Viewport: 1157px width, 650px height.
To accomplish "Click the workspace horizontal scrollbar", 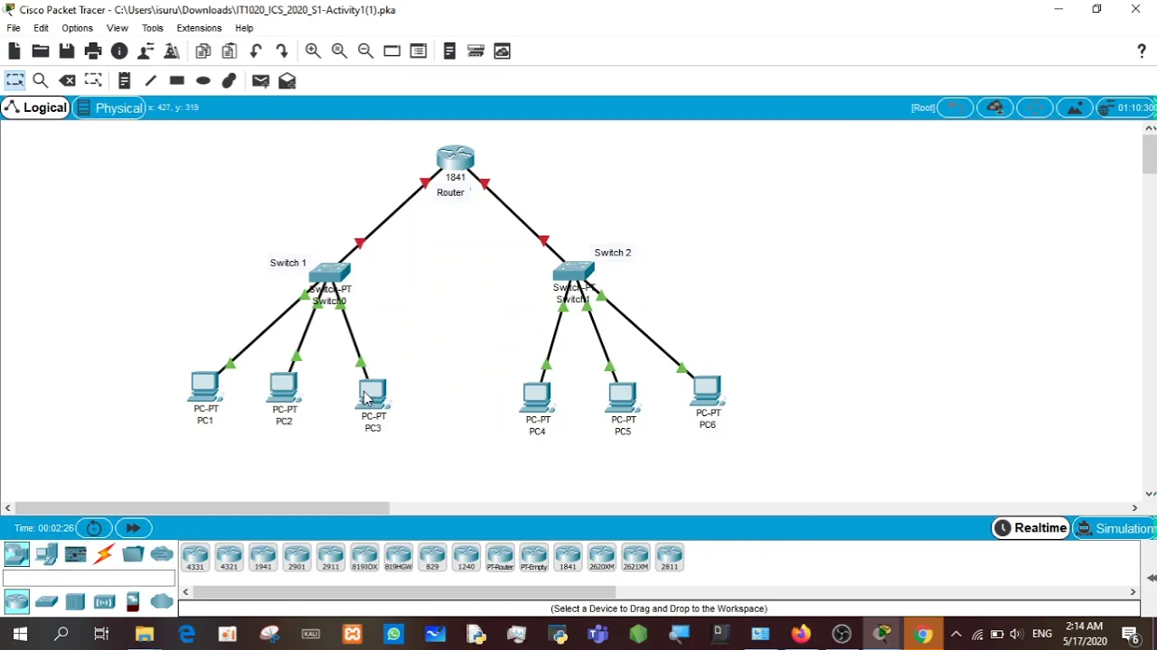I will (x=202, y=508).
